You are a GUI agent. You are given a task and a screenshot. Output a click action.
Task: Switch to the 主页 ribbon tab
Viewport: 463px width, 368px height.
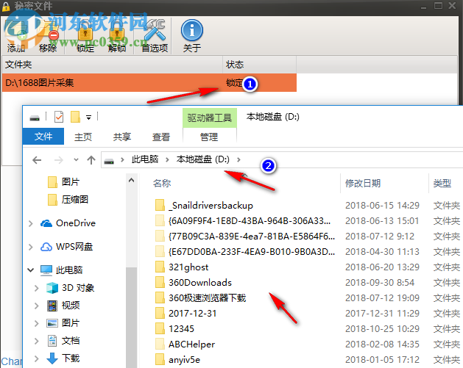(83, 137)
